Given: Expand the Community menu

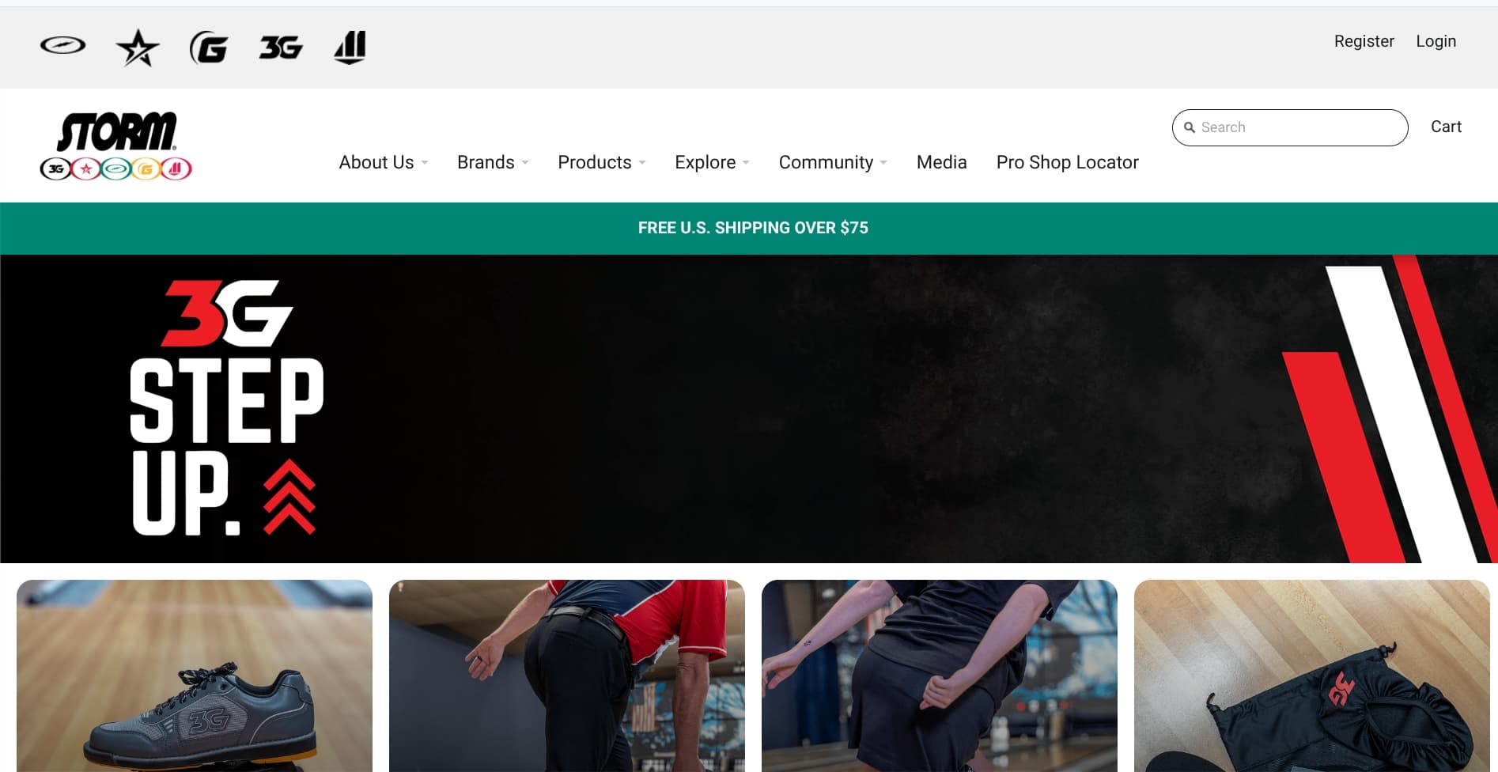Looking at the screenshot, I should [833, 162].
